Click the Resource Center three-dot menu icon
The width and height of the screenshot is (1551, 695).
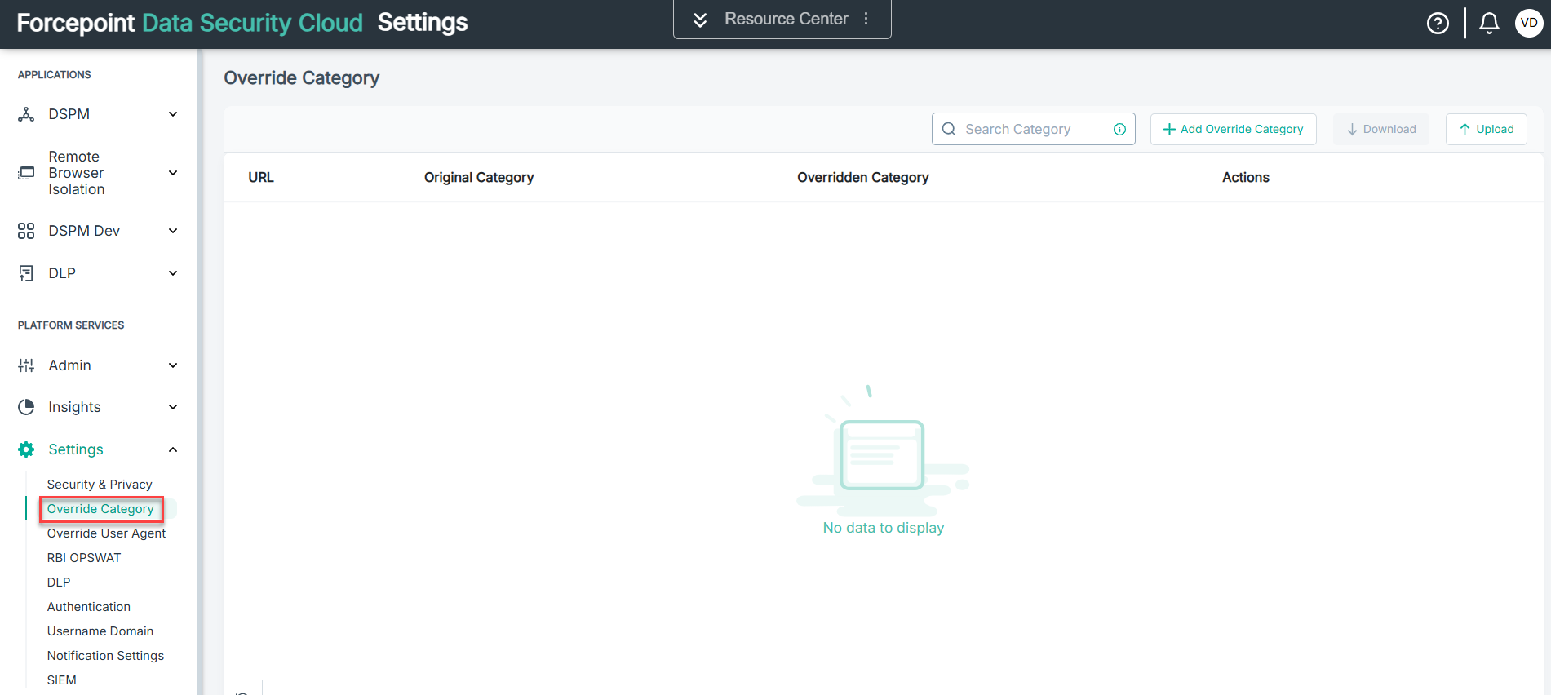866,19
